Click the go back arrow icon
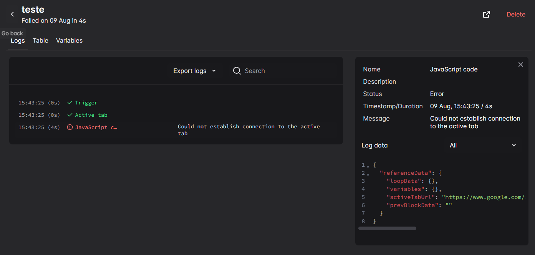Screen dimensions: 535x255 [12, 14]
